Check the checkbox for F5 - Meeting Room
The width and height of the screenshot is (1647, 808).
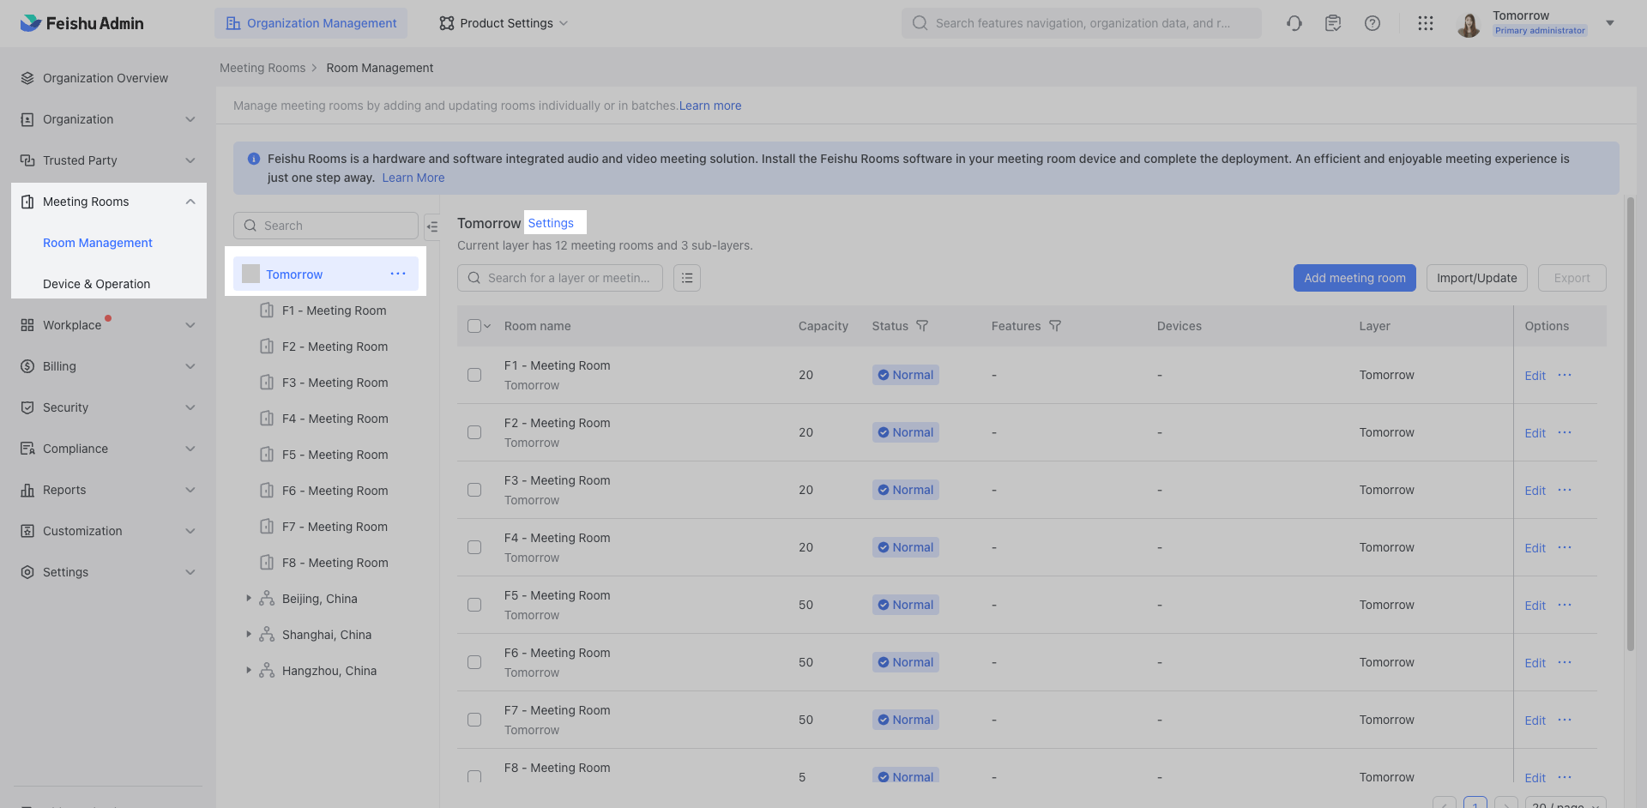(x=474, y=604)
